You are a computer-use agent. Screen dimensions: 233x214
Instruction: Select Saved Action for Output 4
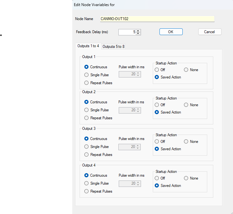157,186
